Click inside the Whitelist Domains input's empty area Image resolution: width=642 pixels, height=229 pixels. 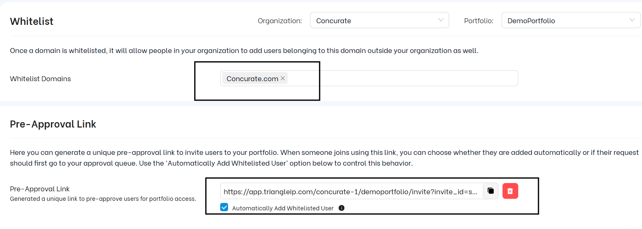pos(402,78)
